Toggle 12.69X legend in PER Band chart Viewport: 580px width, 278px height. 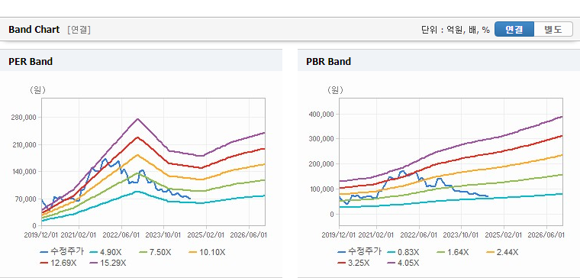(60, 263)
